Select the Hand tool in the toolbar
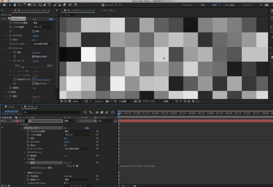This screenshot has height=187, width=273. [14, 5]
